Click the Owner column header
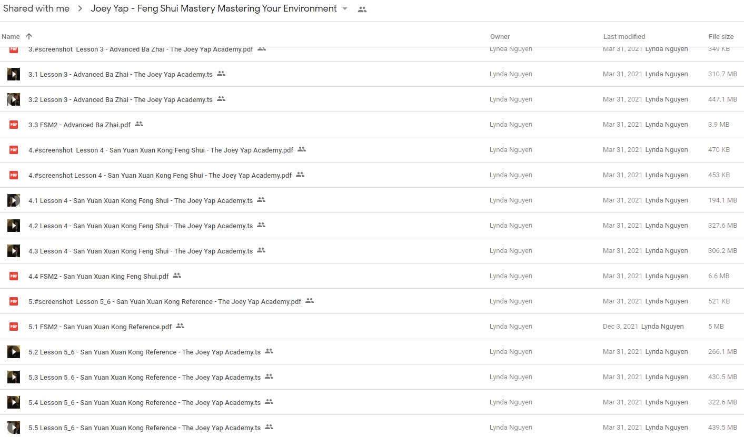This screenshot has height=437, width=744. point(500,36)
